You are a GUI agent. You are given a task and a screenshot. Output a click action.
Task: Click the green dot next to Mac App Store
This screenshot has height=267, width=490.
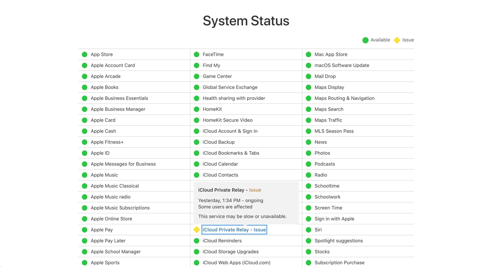tap(309, 54)
